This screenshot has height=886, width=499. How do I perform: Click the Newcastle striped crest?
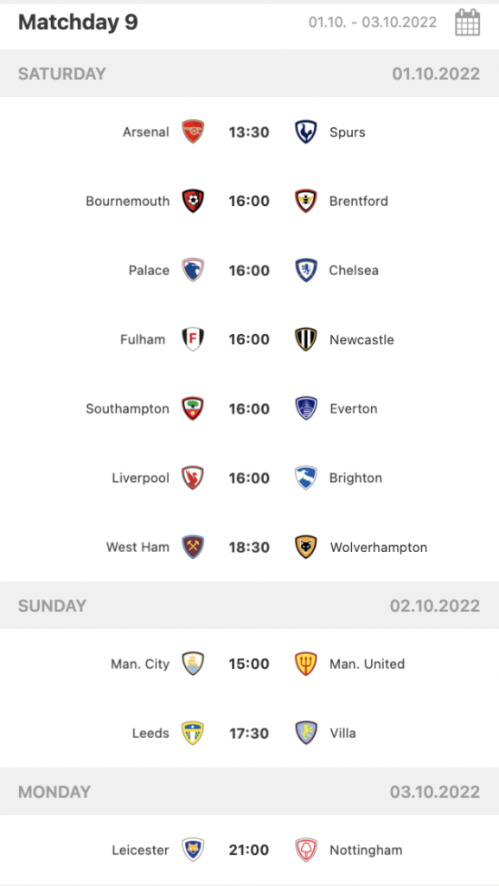[305, 339]
